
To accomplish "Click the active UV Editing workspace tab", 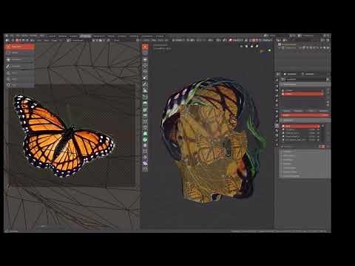I will [86, 36].
